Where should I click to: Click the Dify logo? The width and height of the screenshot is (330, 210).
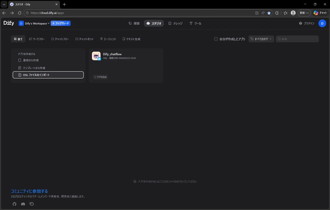(9, 23)
